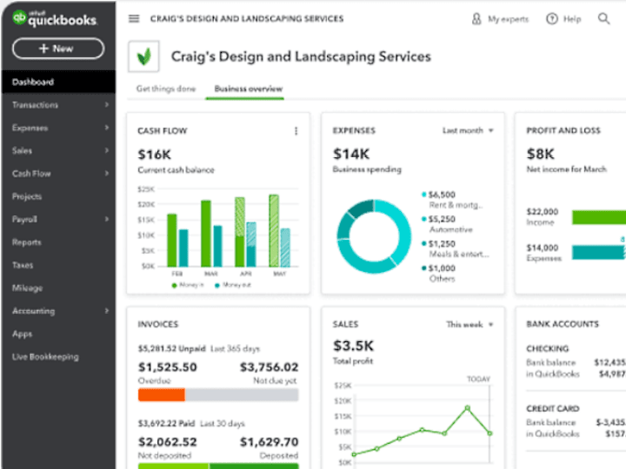Click March bars in cash flow chart

pos(211,234)
